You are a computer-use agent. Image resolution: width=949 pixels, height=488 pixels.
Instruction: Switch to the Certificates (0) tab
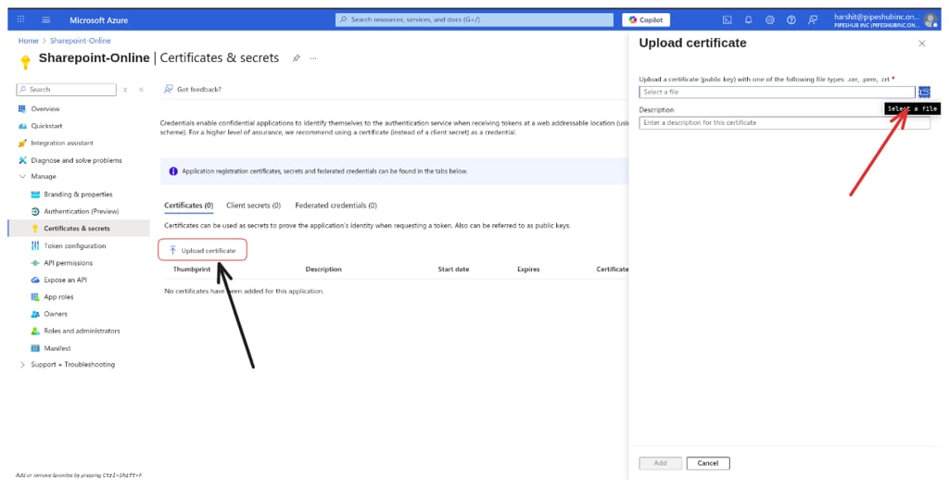coord(189,206)
